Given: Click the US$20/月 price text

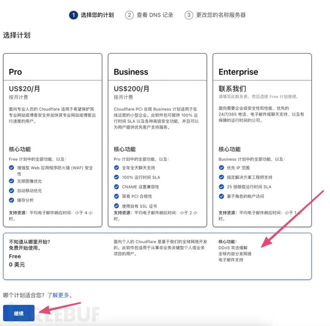Looking at the screenshot, I should pyautogui.click(x=24, y=89).
